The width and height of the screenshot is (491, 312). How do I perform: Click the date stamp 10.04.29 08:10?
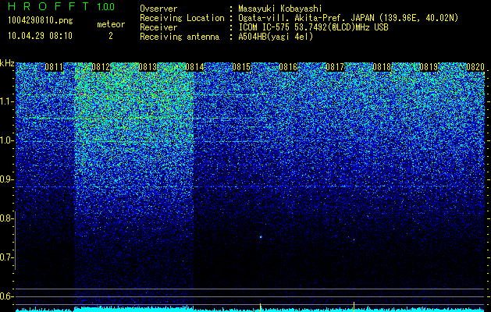pos(40,36)
